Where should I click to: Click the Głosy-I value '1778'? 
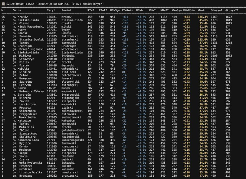pyautogui.click(x=214, y=20)
